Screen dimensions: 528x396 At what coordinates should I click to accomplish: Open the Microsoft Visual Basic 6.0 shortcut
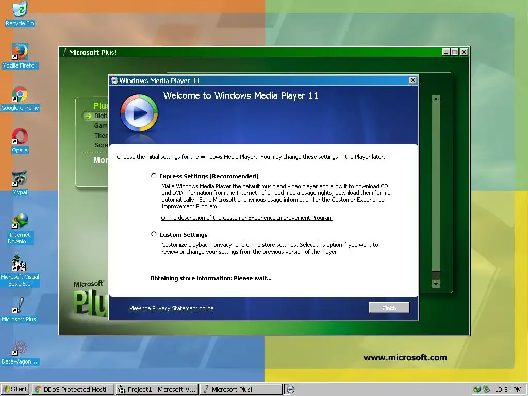(20, 271)
